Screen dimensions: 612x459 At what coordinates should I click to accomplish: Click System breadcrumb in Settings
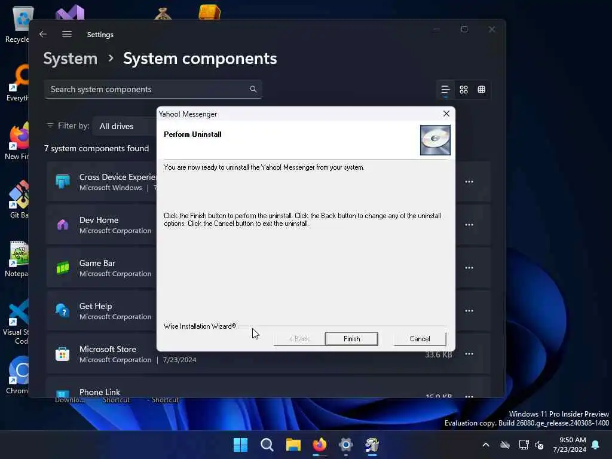tap(71, 59)
